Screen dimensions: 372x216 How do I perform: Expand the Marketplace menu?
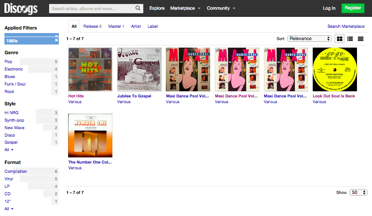point(185,8)
